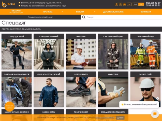Open the work gloves photo
This screenshot has height=121, width=162.
[x=113, y=92]
